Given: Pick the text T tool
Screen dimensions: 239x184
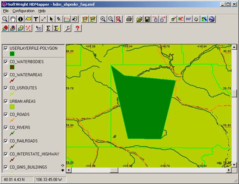Looking at the screenshot, I should (x=36, y=19).
